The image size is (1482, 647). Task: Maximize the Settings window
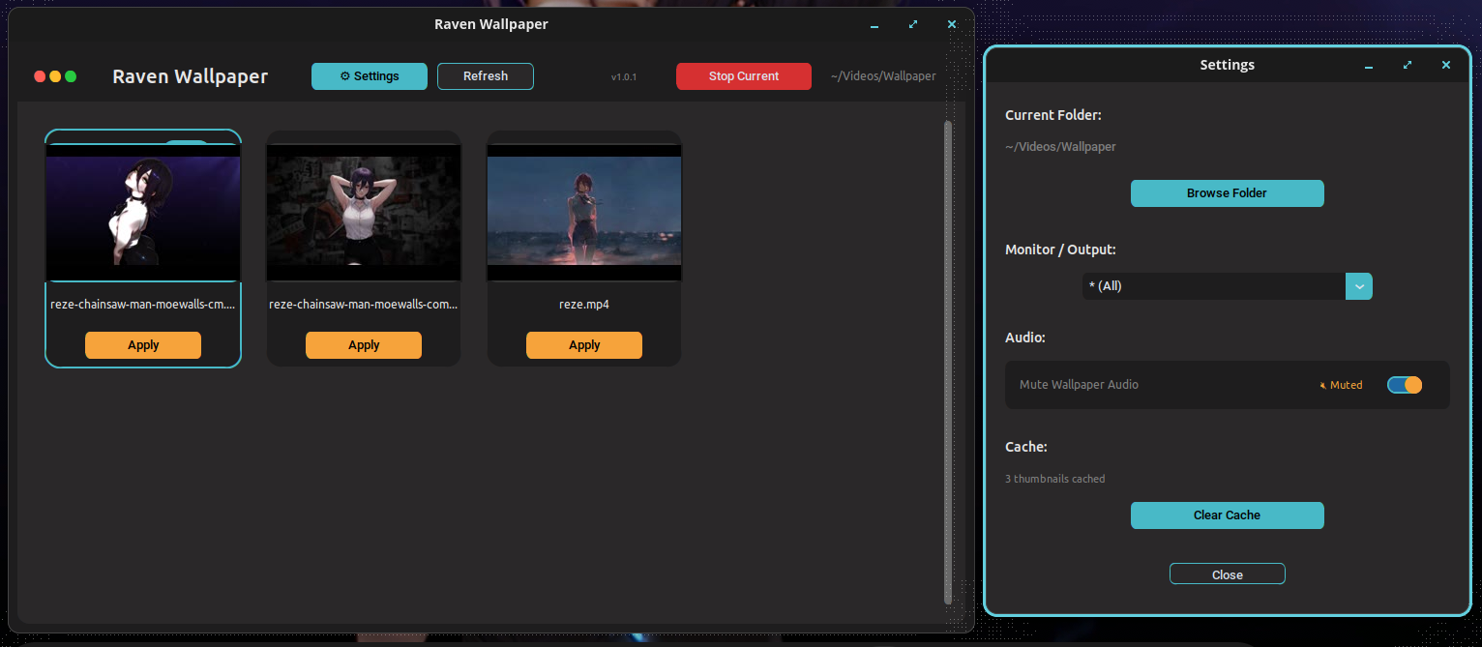coord(1408,66)
